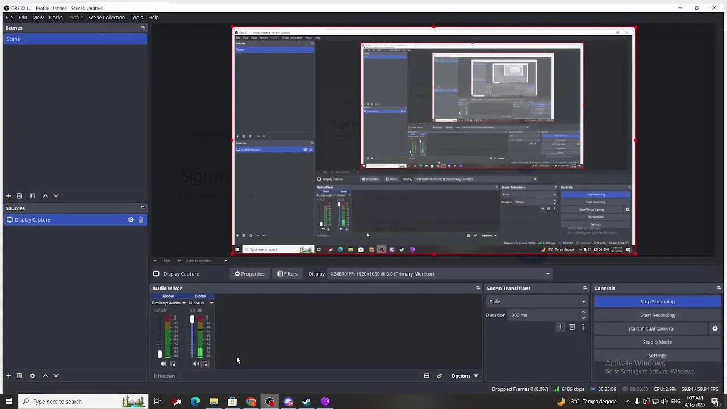727x409 pixels.
Task: Open Virtual Camera settings gear
Action: pyautogui.click(x=715, y=328)
